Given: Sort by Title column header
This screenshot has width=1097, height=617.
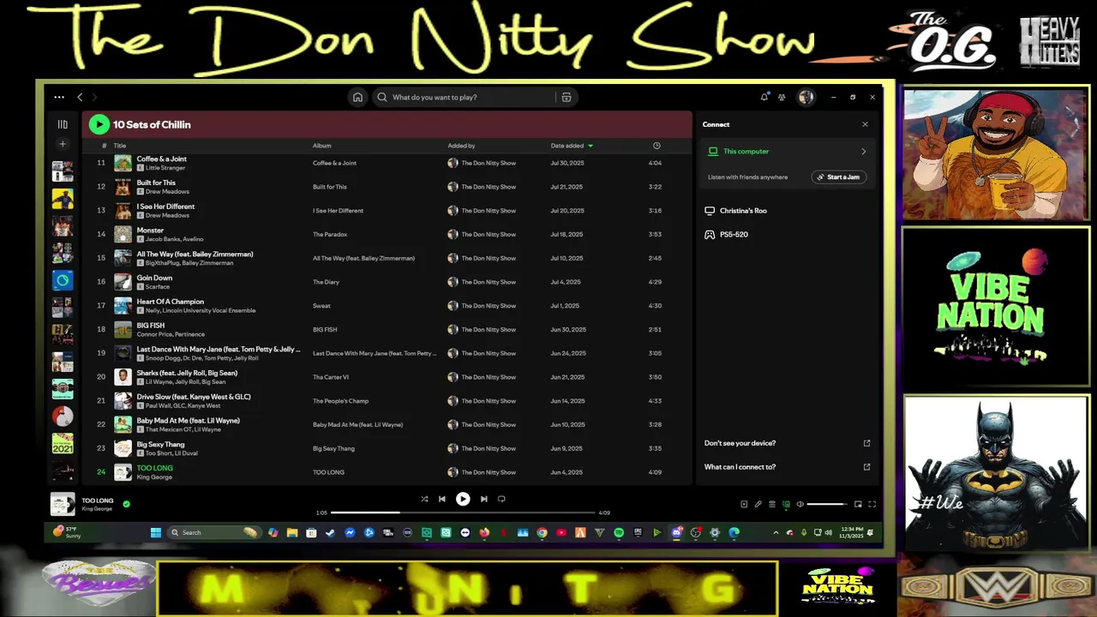Looking at the screenshot, I should [x=120, y=146].
